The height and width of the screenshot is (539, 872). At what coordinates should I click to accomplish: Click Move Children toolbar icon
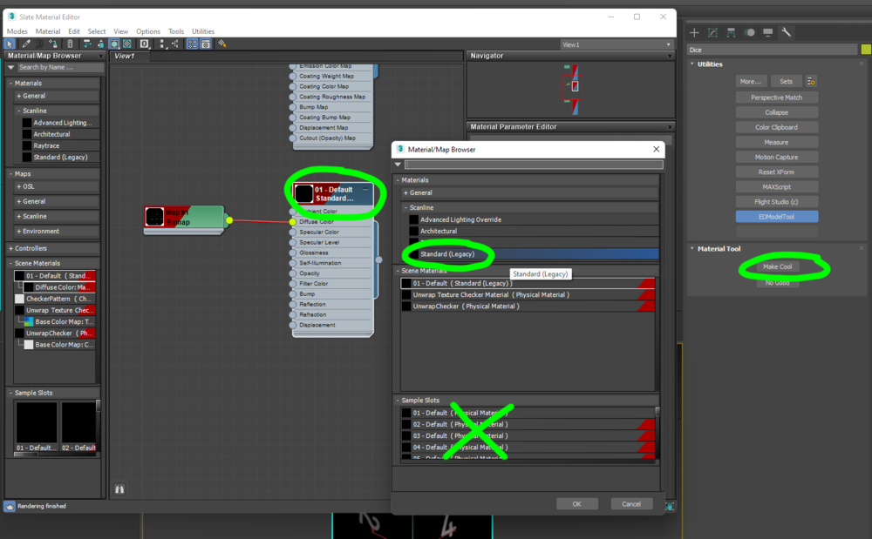87,44
